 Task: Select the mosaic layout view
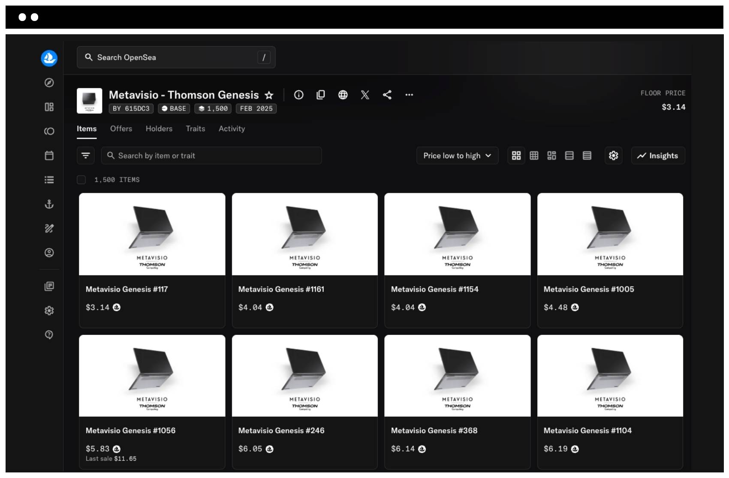[x=551, y=155]
